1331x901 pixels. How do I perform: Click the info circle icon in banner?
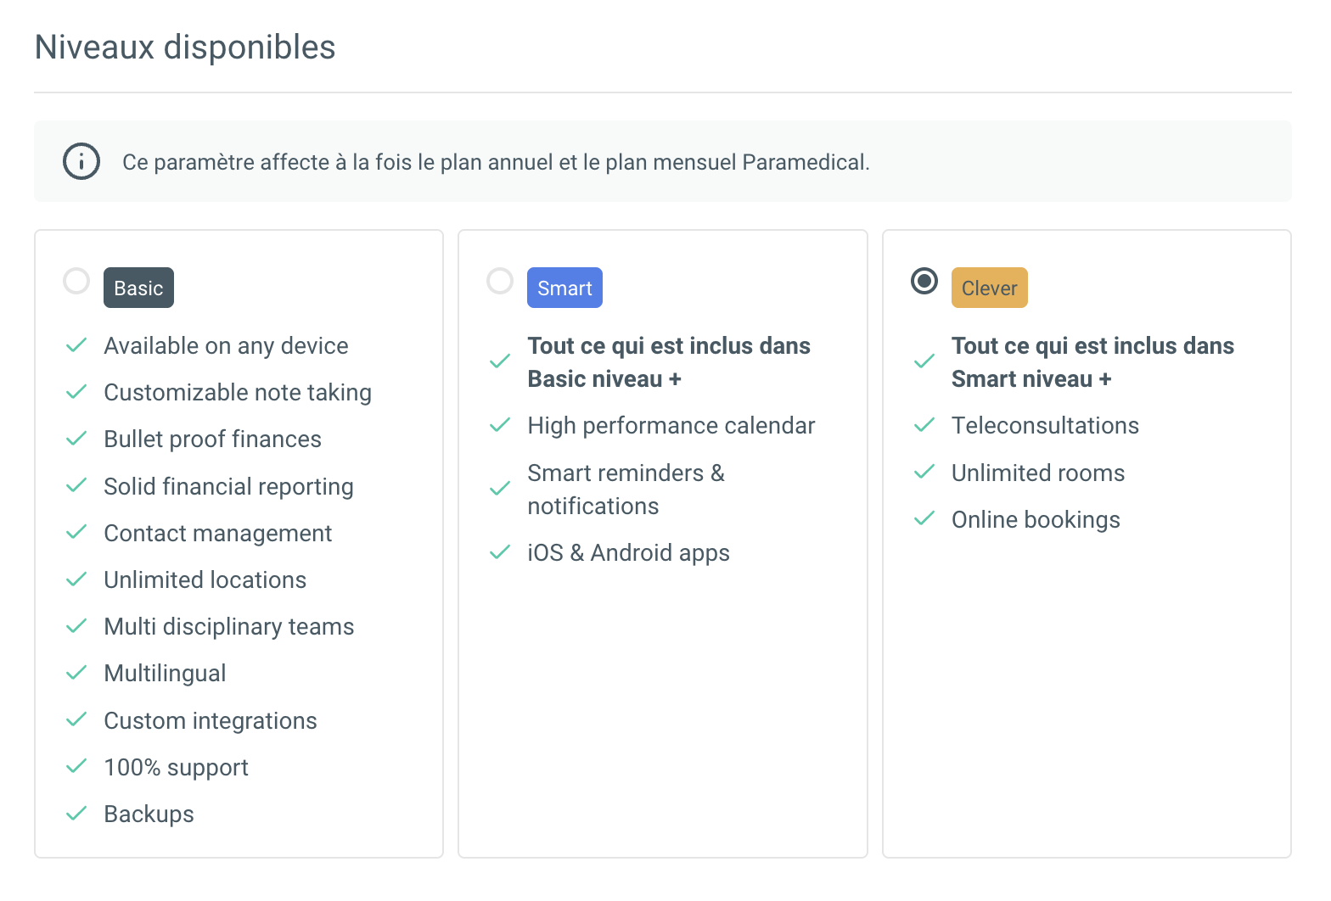tap(81, 161)
